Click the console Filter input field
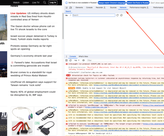Screen dimensions: 164x136 (109, 60)
